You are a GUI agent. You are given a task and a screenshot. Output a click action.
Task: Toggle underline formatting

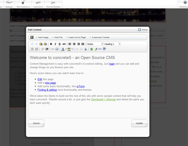point(60,44)
